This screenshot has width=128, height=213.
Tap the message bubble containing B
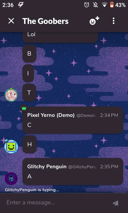point(29,54)
